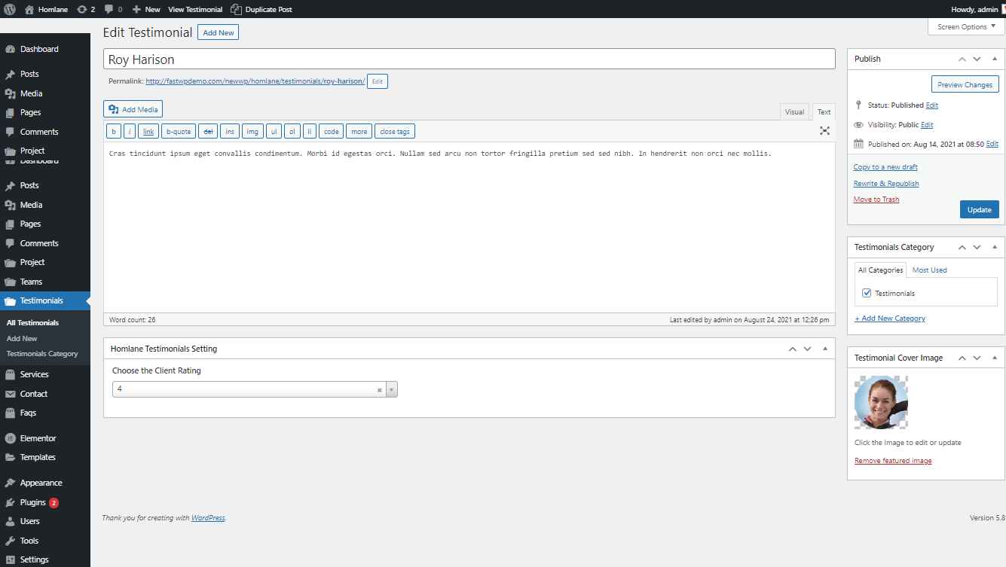Viewport: 1006px width, 567px height.
Task: Collapse the Publish panel toggle
Action: 994,59
